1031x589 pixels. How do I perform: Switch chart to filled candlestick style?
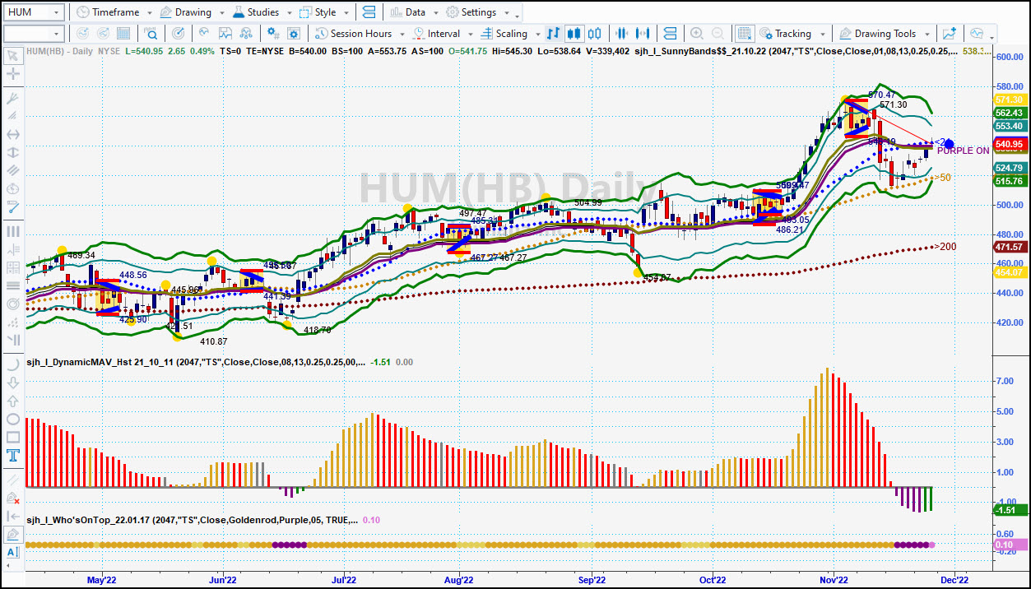(574, 34)
